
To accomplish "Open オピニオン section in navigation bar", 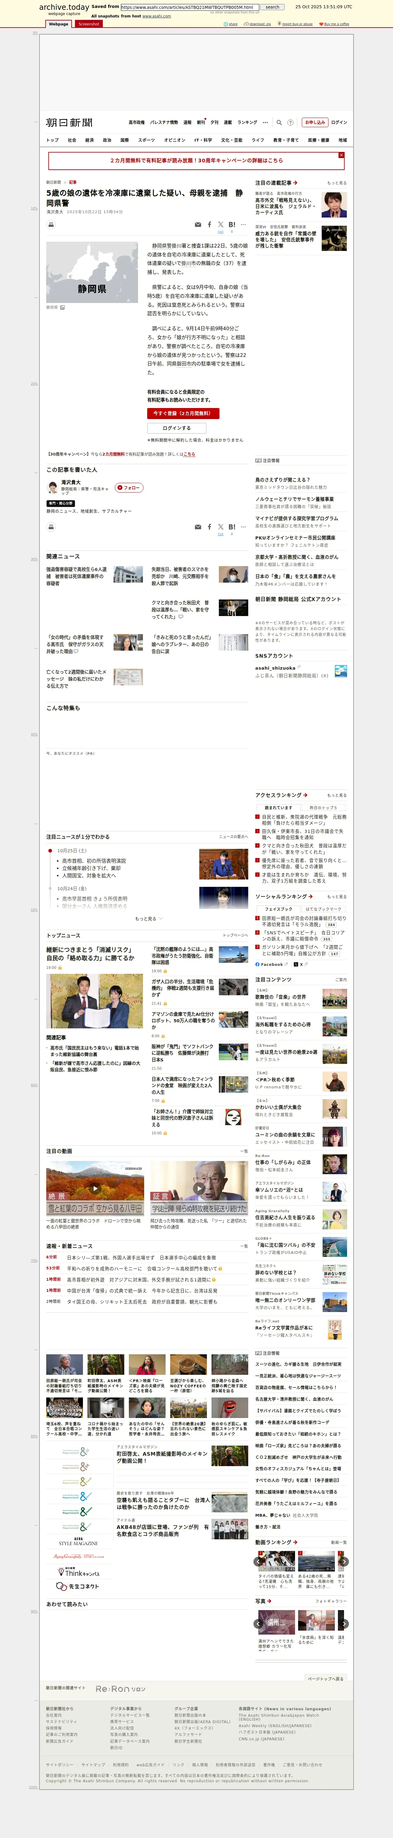I will (x=175, y=140).
